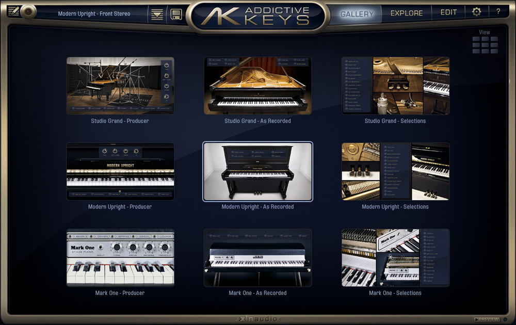
Task: Select the pencil edit icon top left
Action: pyautogui.click(x=13, y=12)
